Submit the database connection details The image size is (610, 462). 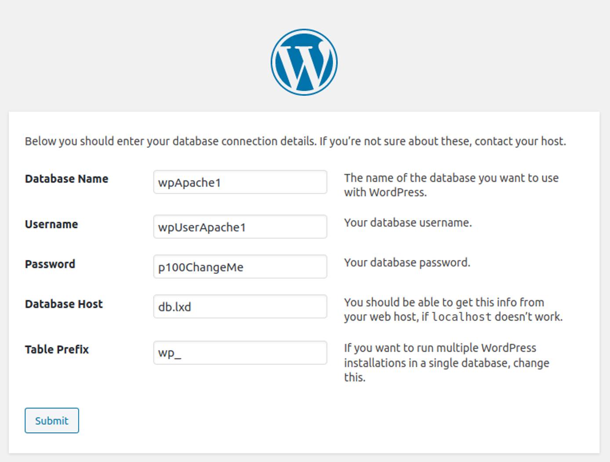click(51, 420)
